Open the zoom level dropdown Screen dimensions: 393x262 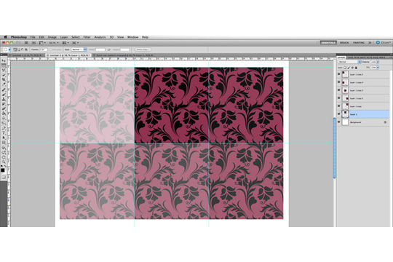(53, 43)
